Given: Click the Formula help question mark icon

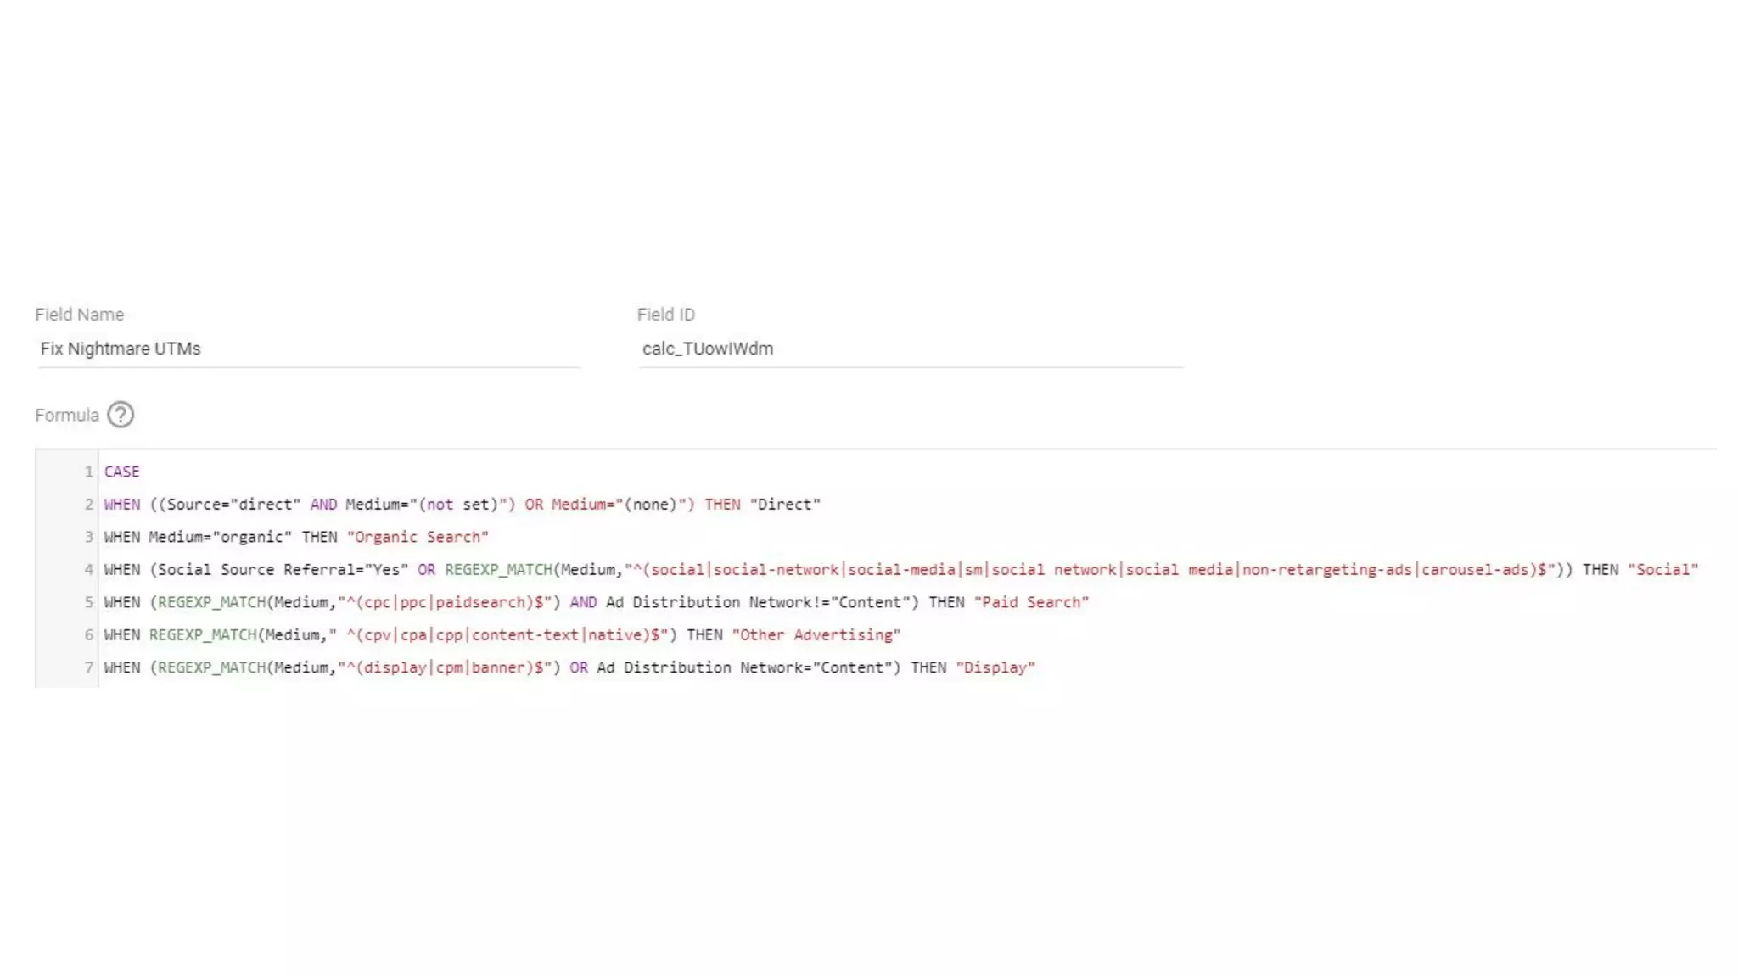Looking at the screenshot, I should pos(121,415).
